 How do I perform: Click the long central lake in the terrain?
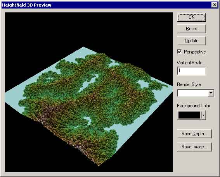point(88,83)
